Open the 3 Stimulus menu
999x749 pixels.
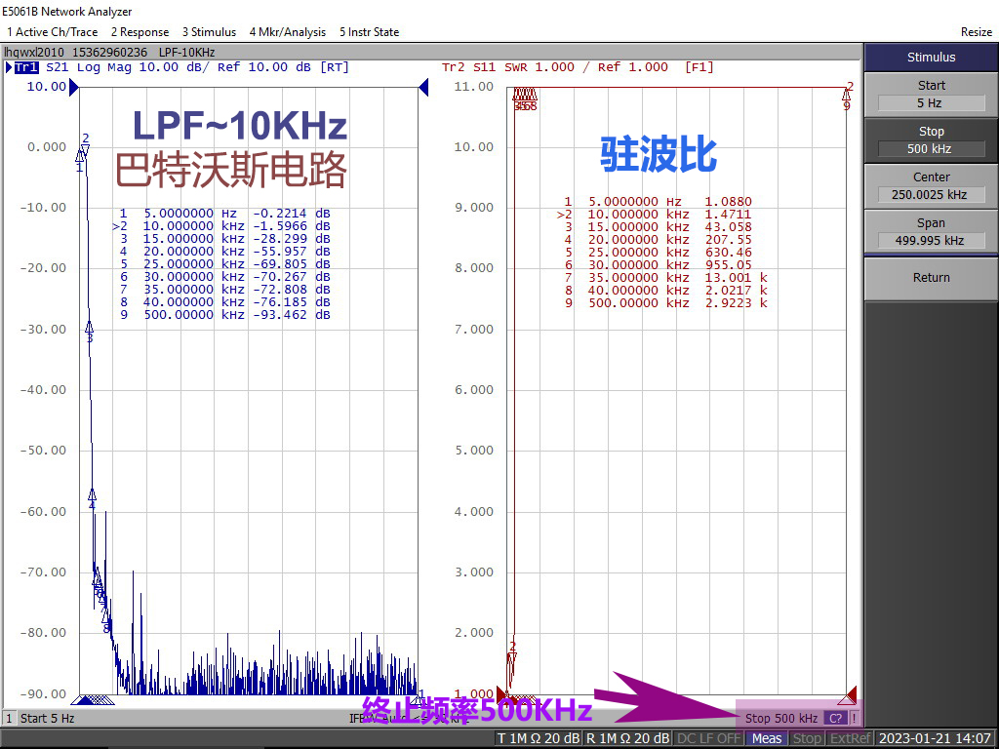(x=209, y=32)
